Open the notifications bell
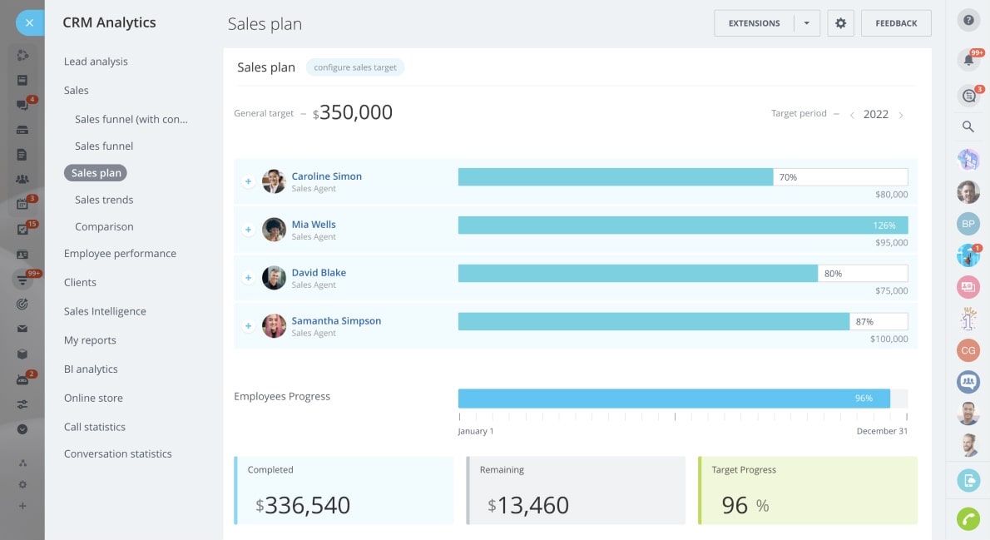The image size is (990, 540). (x=968, y=60)
